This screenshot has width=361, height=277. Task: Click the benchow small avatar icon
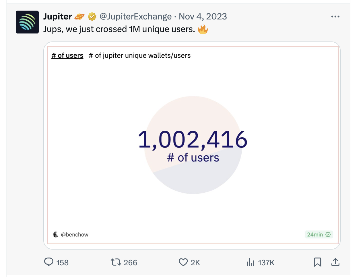point(56,235)
